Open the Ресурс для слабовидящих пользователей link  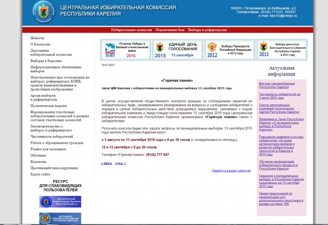(x=61, y=186)
